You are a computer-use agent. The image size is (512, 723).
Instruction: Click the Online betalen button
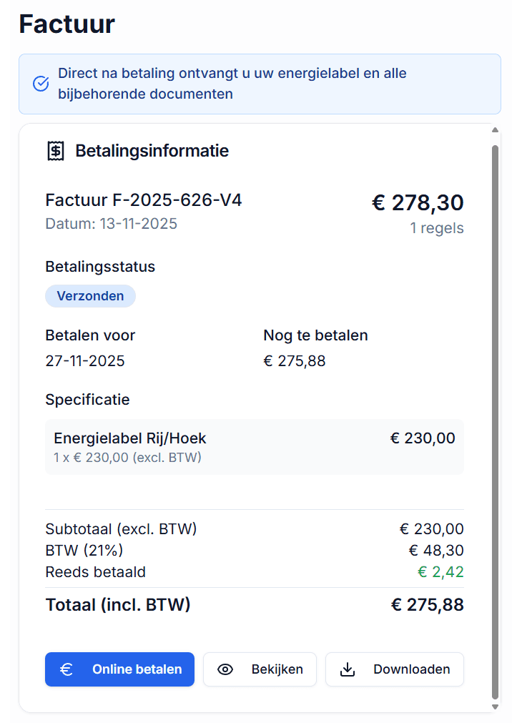[119, 669]
